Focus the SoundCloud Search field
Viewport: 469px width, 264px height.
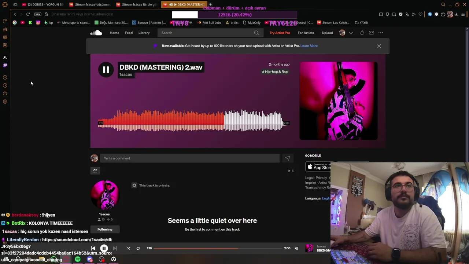[x=210, y=33]
